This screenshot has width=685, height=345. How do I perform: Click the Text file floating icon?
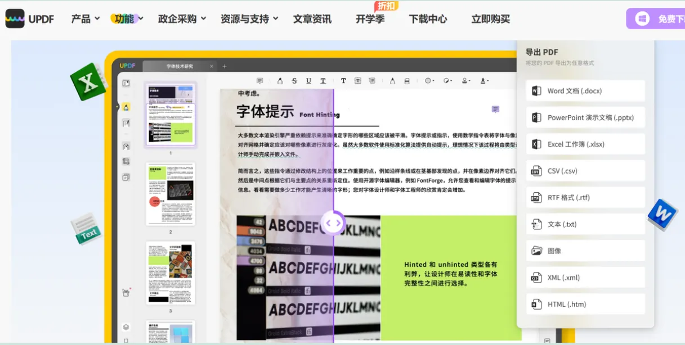(x=86, y=229)
